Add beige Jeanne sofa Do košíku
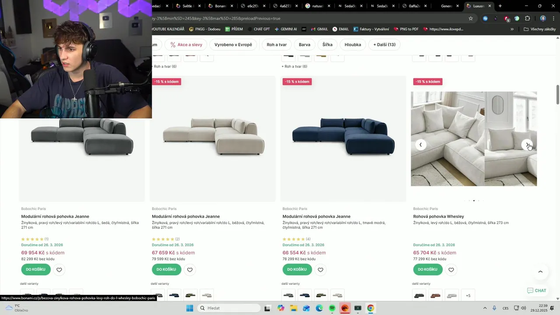Viewport: 560px width, 315px height. (166, 269)
